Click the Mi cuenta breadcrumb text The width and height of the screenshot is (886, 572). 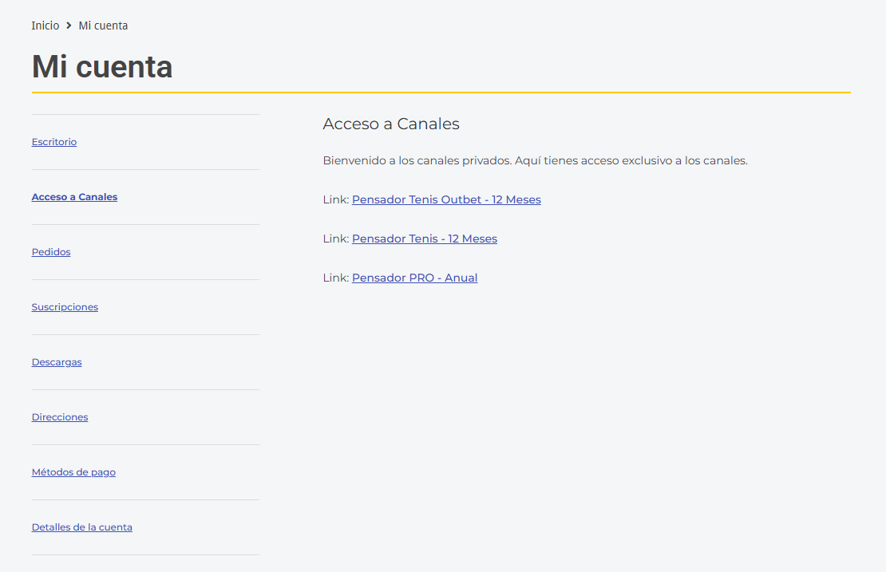[x=103, y=26]
